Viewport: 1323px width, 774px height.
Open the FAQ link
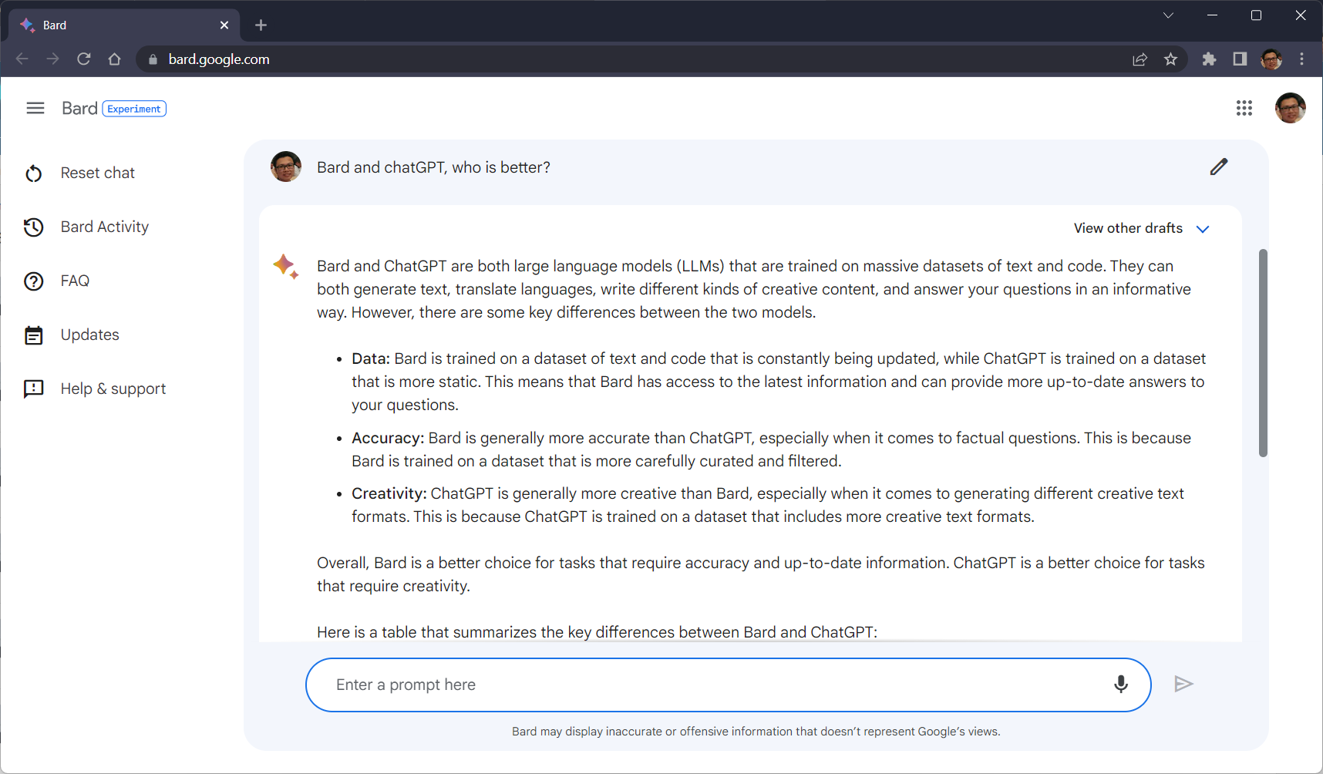[75, 281]
